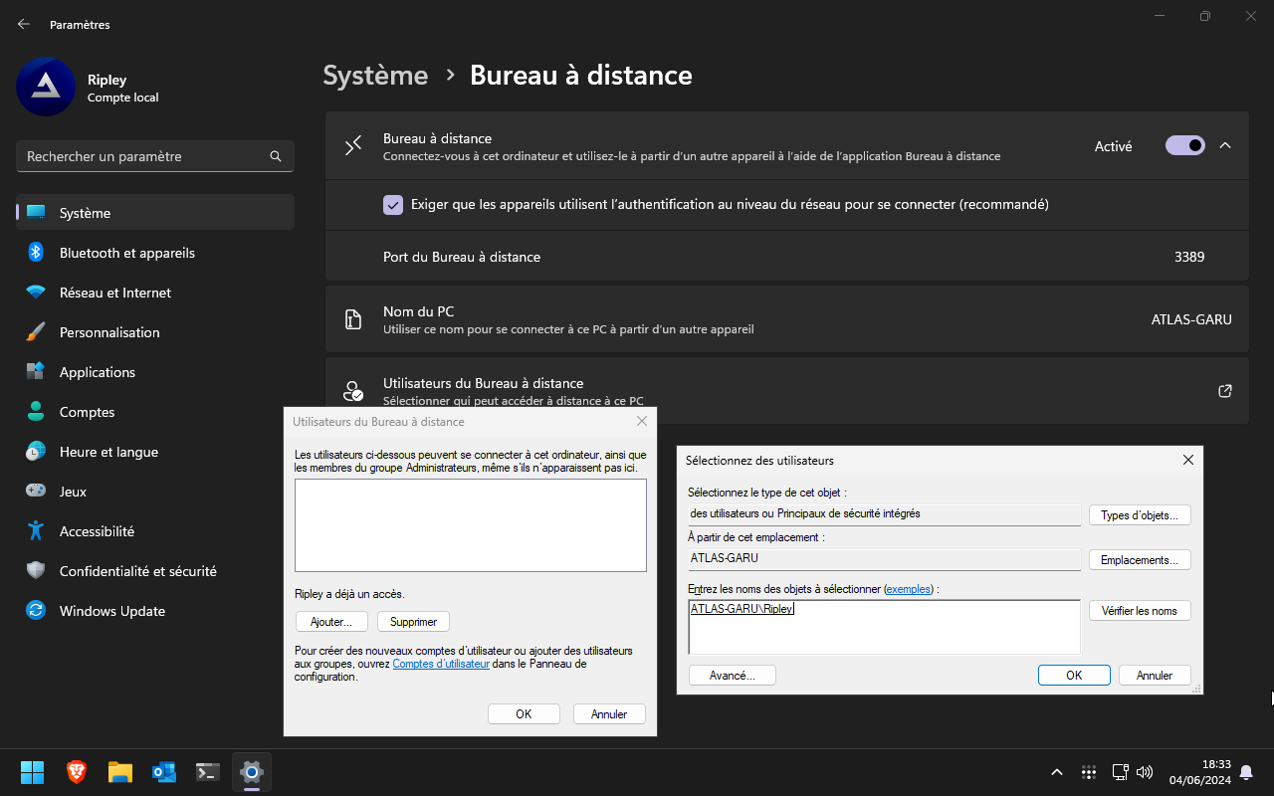The width and height of the screenshot is (1274, 796).
Task: Click the 18:33 clock and date
Action: coord(1200,772)
